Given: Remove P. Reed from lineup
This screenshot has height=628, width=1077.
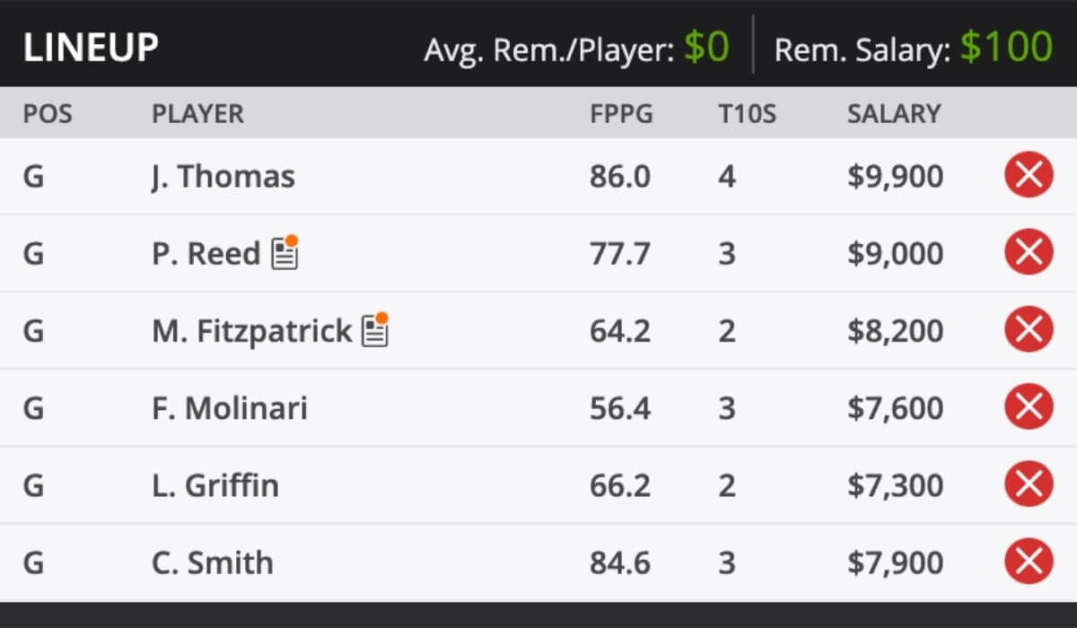Looking at the screenshot, I should (1029, 253).
